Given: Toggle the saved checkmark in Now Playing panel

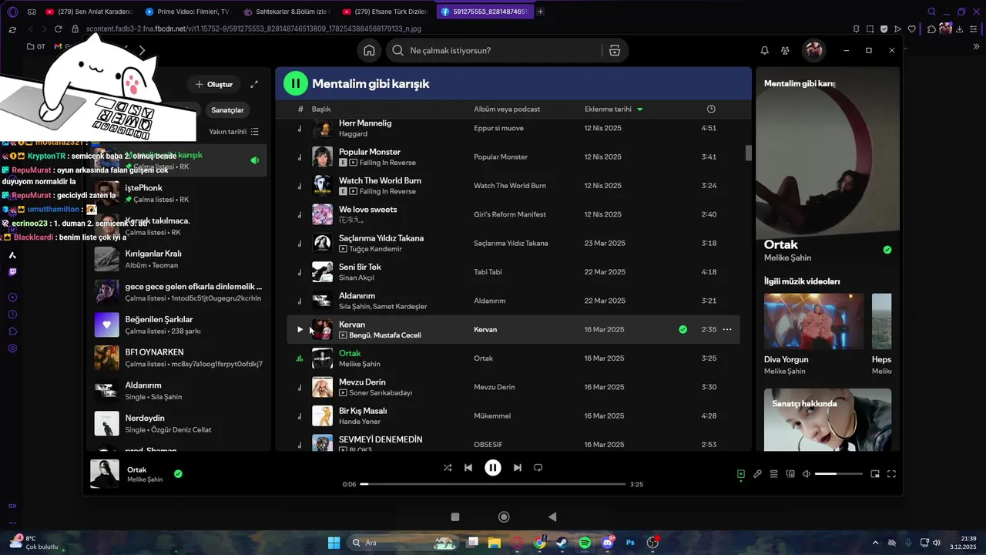Looking at the screenshot, I should [887, 250].
